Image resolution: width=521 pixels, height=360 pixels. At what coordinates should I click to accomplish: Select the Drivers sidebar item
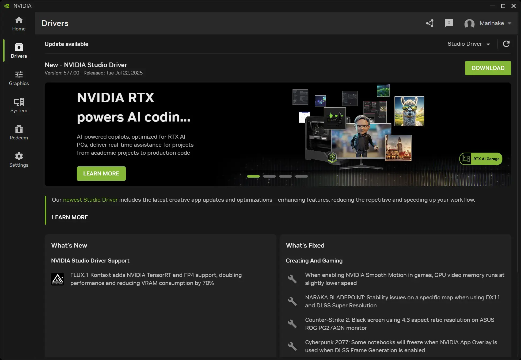pyautogui.click(x=19, y=51)
